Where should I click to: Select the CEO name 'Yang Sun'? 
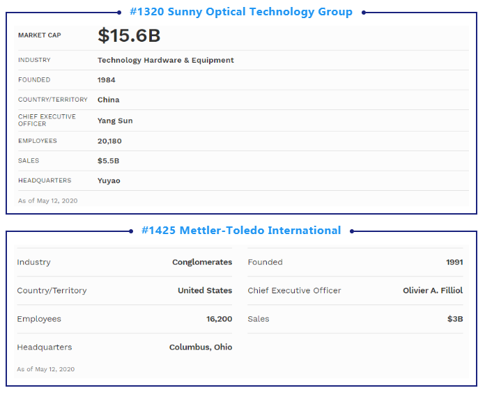115,121
